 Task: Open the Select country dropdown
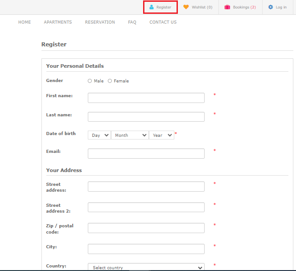(146, 267)
